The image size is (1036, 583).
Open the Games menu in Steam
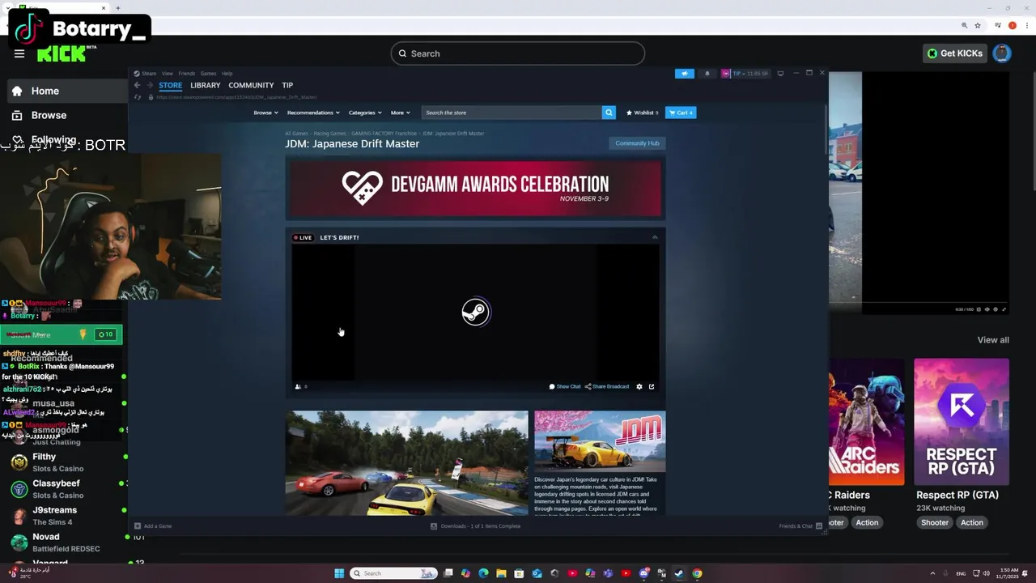point(208,74)
